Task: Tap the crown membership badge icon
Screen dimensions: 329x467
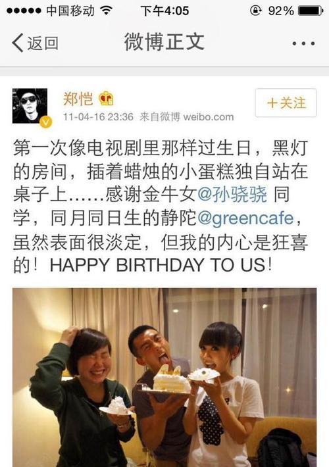Action: pyautogui.click(x=106, y=98)
